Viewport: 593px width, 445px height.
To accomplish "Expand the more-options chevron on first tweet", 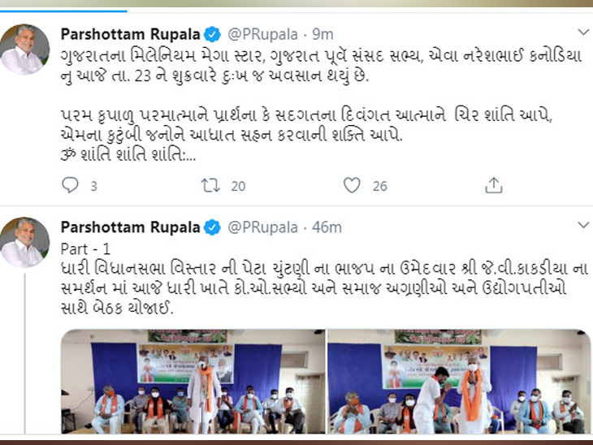I will click(583, 32).
